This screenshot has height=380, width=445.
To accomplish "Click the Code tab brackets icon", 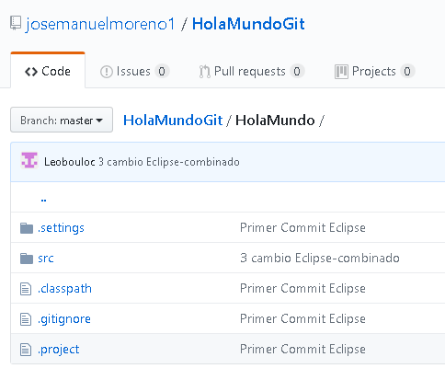I will [x=31, y=72].
